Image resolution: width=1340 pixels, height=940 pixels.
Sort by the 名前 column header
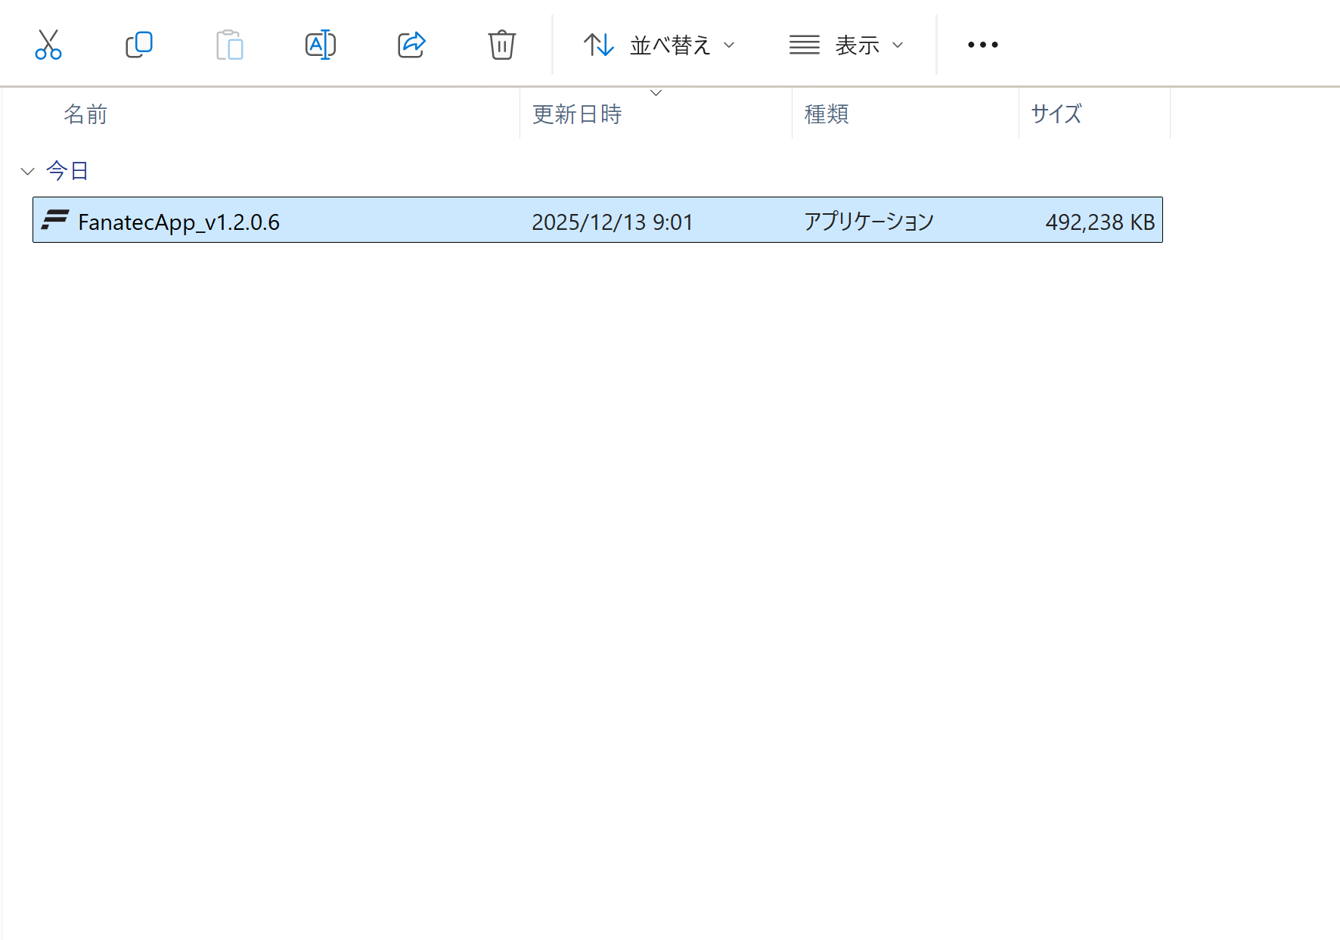point(85,114)
